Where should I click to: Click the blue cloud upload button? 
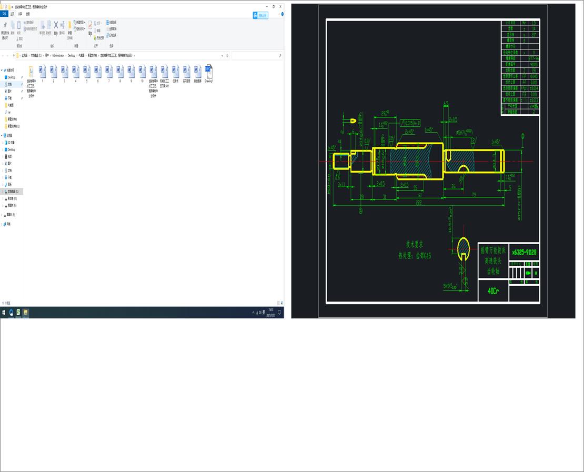pyautogui.click(x=260, y=15)
